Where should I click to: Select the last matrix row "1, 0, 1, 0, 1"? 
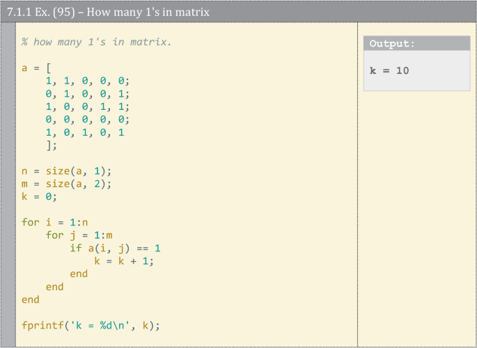tap(85, 132)
